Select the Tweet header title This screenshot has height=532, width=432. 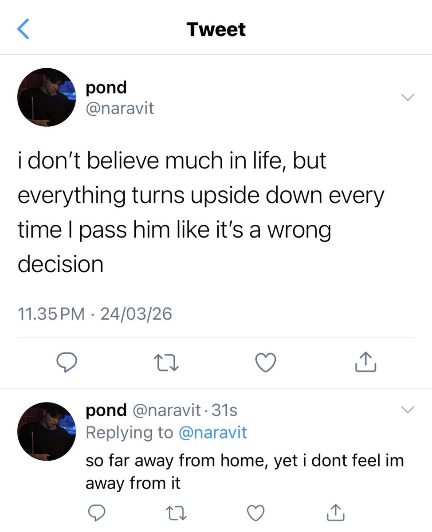[216, 30]
